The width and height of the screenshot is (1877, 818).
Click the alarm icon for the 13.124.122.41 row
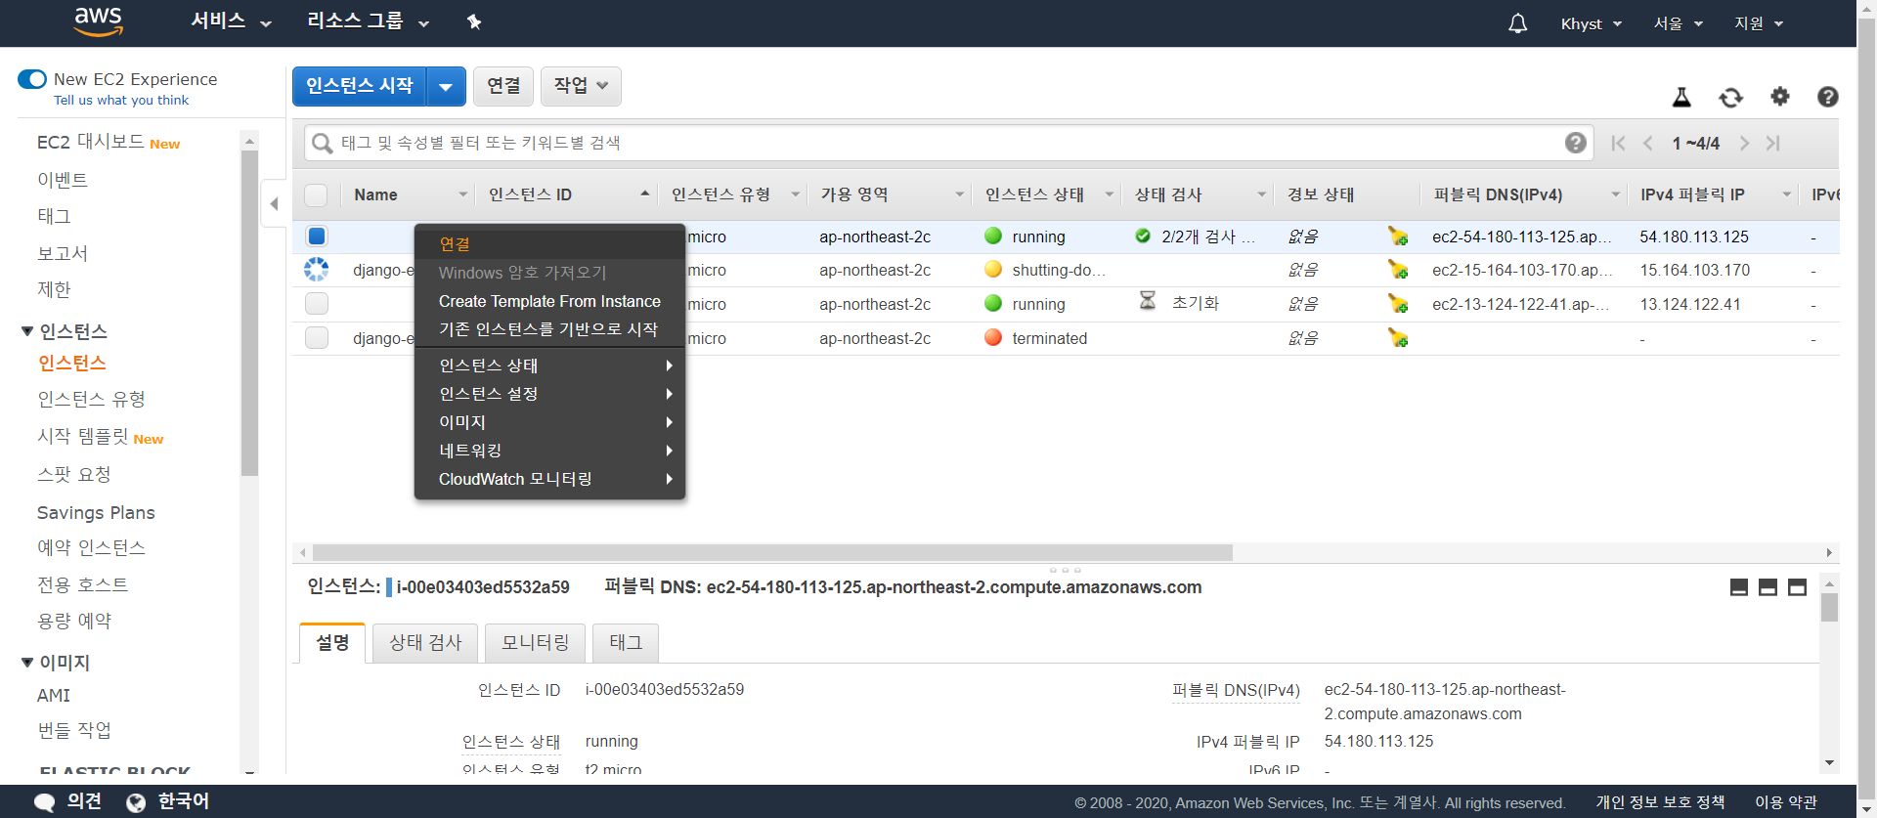(x=1398, y=304)
